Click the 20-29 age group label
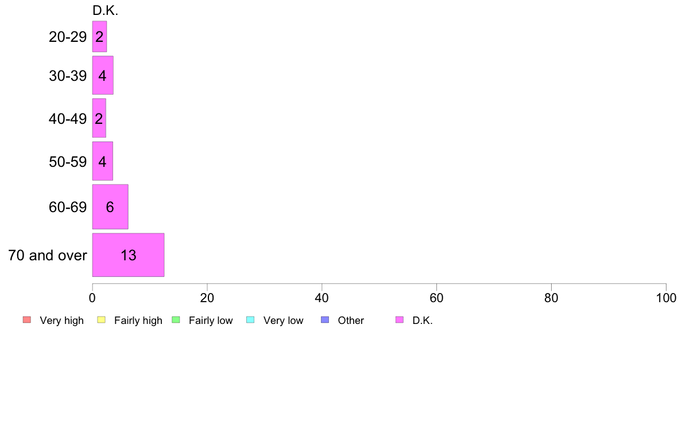The image size is (682, 422). 68,37
